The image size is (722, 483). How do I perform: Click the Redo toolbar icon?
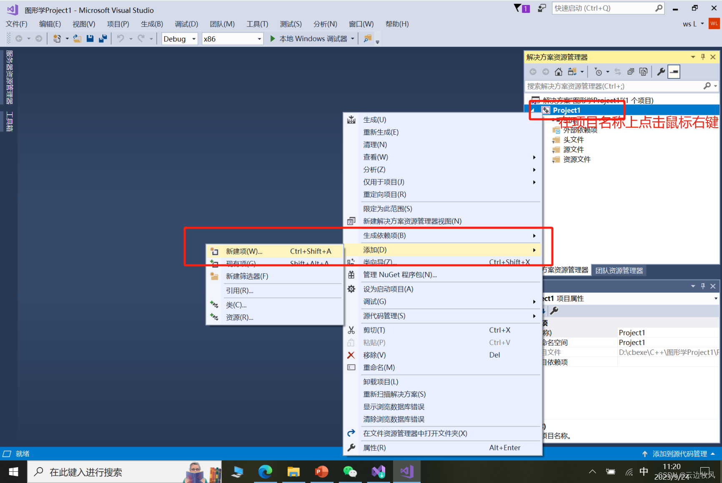[141, 39]
